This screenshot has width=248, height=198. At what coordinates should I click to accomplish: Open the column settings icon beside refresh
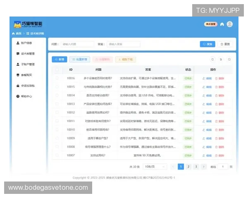point(221,59)
